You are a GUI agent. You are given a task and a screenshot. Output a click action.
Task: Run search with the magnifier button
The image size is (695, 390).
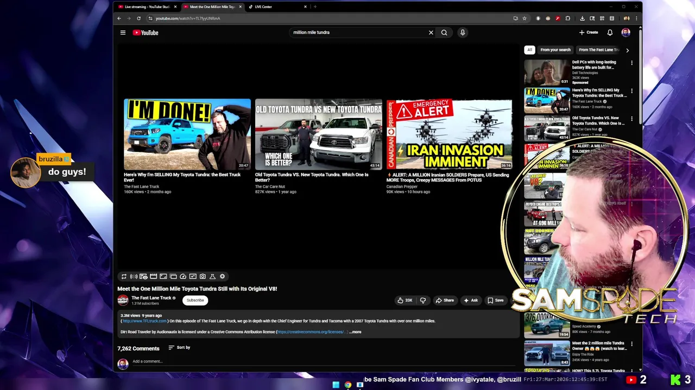[x=444, y=32]
